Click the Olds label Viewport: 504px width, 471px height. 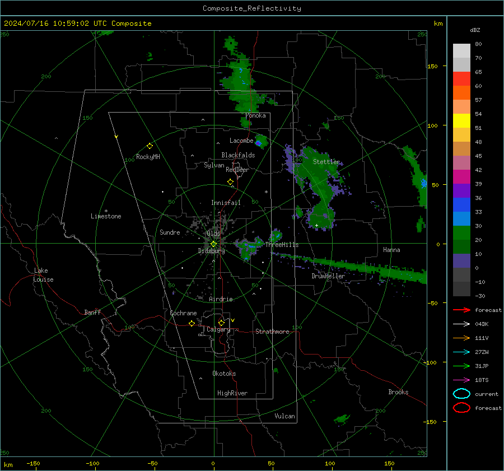tap(213, 234)
